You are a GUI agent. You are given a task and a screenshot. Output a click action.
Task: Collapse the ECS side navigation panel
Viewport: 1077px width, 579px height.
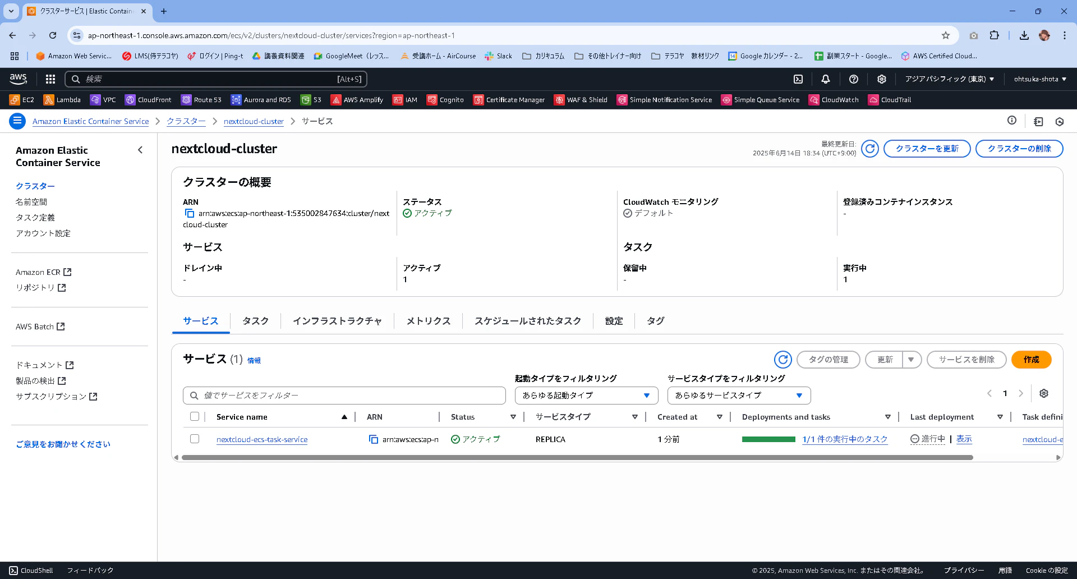pyautogui.click(x=140, y=150)
